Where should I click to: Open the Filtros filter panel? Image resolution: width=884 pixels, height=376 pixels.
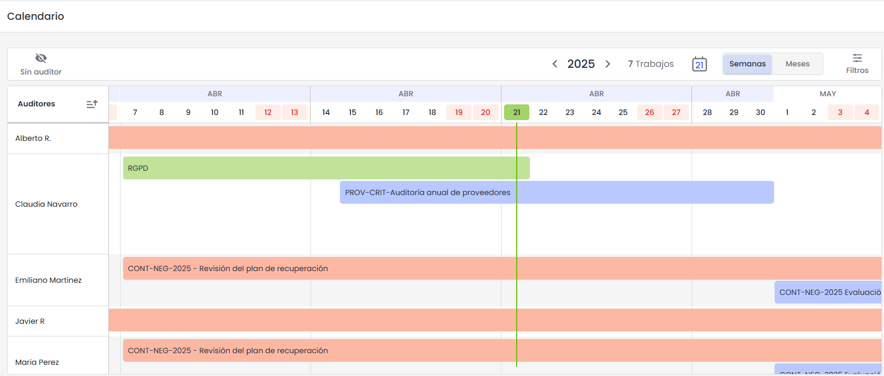pos(857,64)
